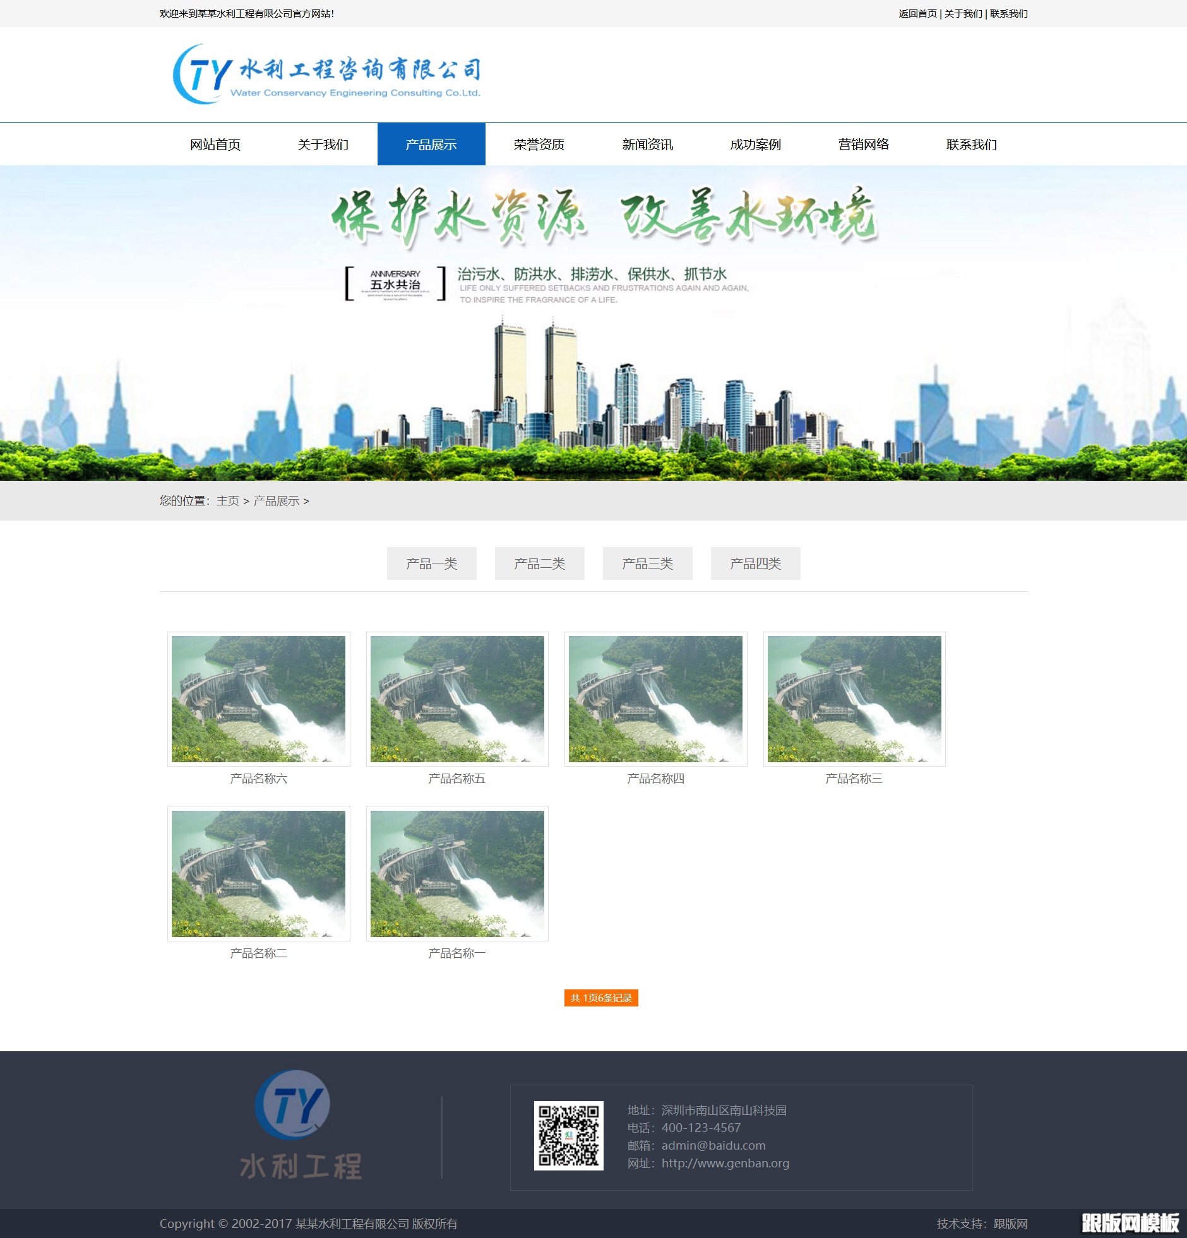Click the QR code image in footer
The image size is (1187, 1238).
coord(568,1136)
